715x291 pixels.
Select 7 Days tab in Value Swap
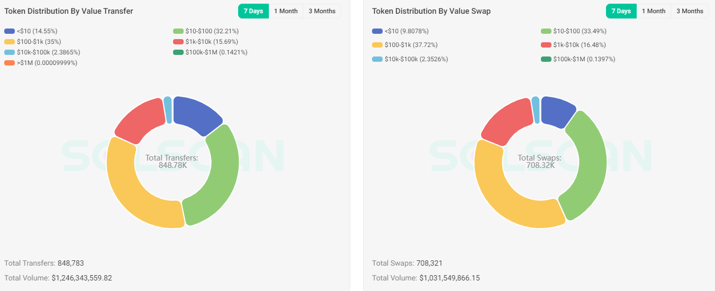pos(621,11)
